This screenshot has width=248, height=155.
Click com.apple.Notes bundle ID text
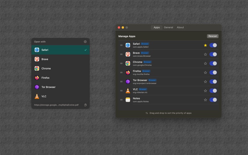coord(141,102)
